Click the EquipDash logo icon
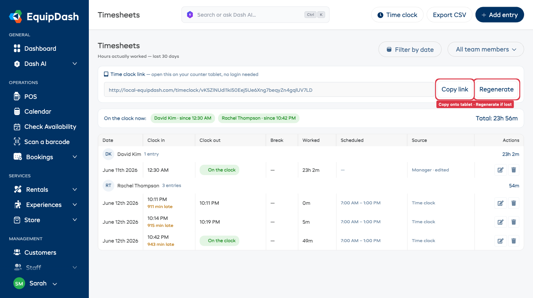Screen dimensions: 533x298 click(16, 17)
